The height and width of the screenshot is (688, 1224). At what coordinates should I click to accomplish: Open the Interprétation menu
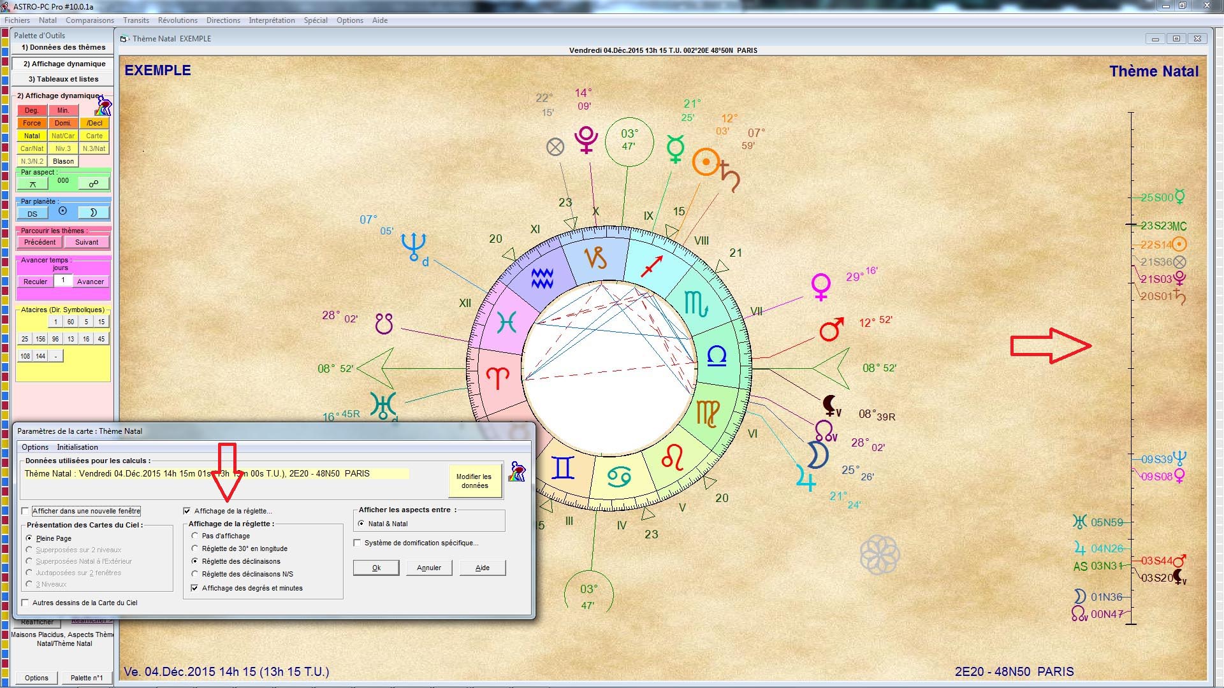point(272,20)
